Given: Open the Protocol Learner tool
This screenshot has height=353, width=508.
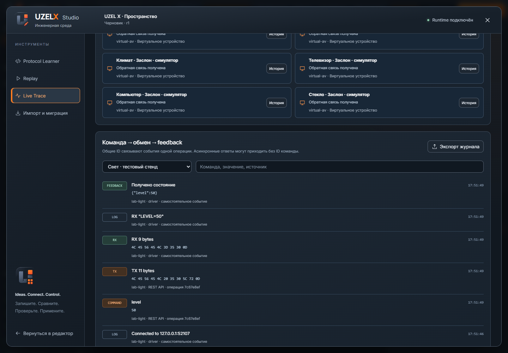Looking at the screenshot, I should pos(46,61).
